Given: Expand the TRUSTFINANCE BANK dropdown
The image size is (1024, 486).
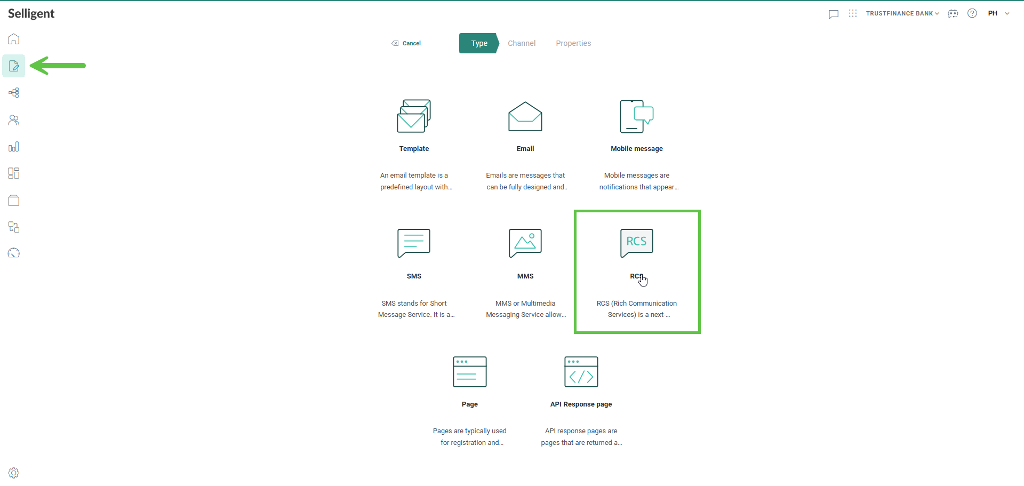Looking at the screenshot, I should (x=902, y=13).
